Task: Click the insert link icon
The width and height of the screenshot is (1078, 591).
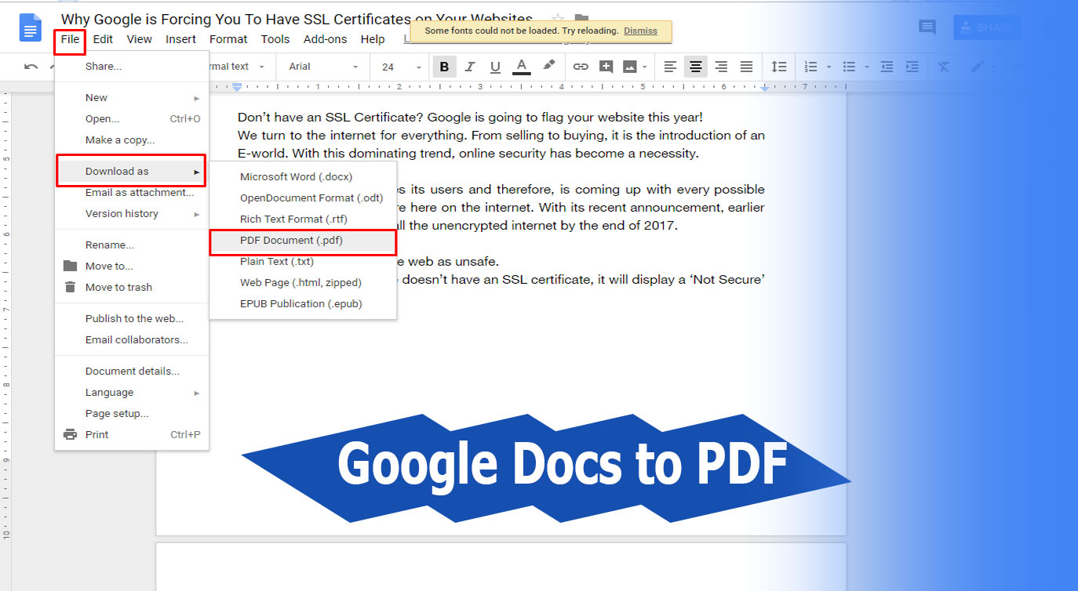Action: (581, 67)
